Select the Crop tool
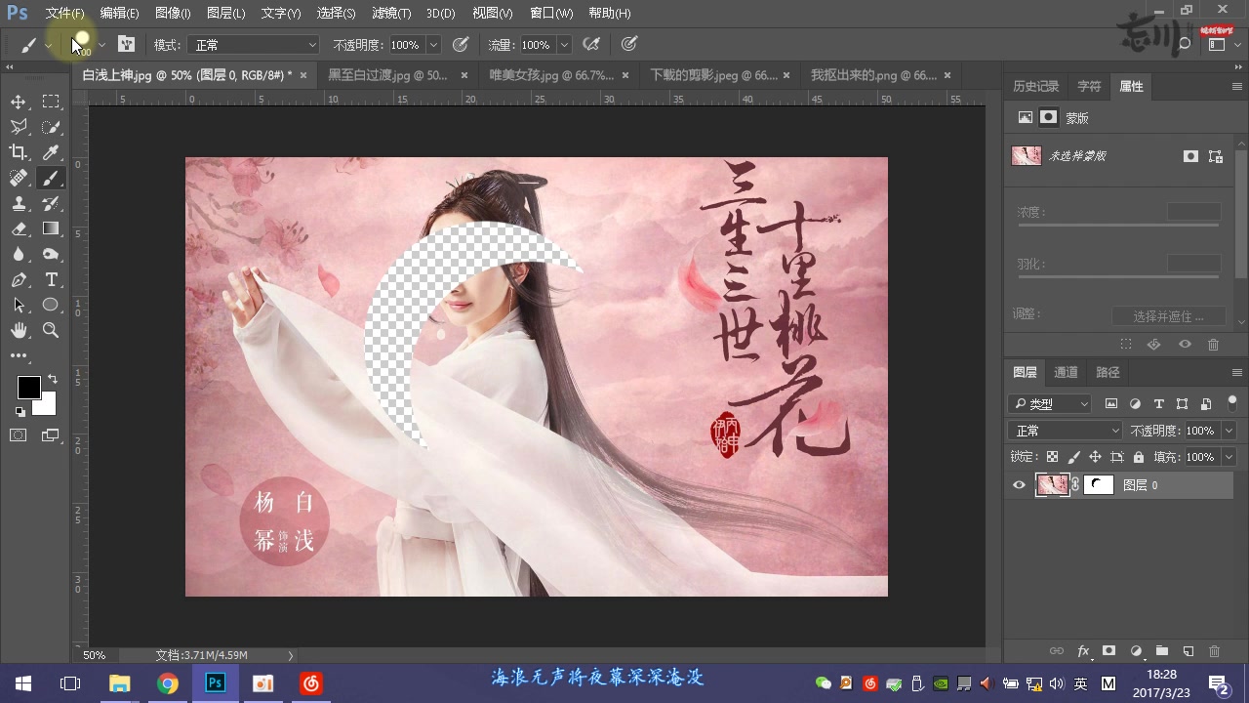The image size is (1249, 703). pos(18,152)
